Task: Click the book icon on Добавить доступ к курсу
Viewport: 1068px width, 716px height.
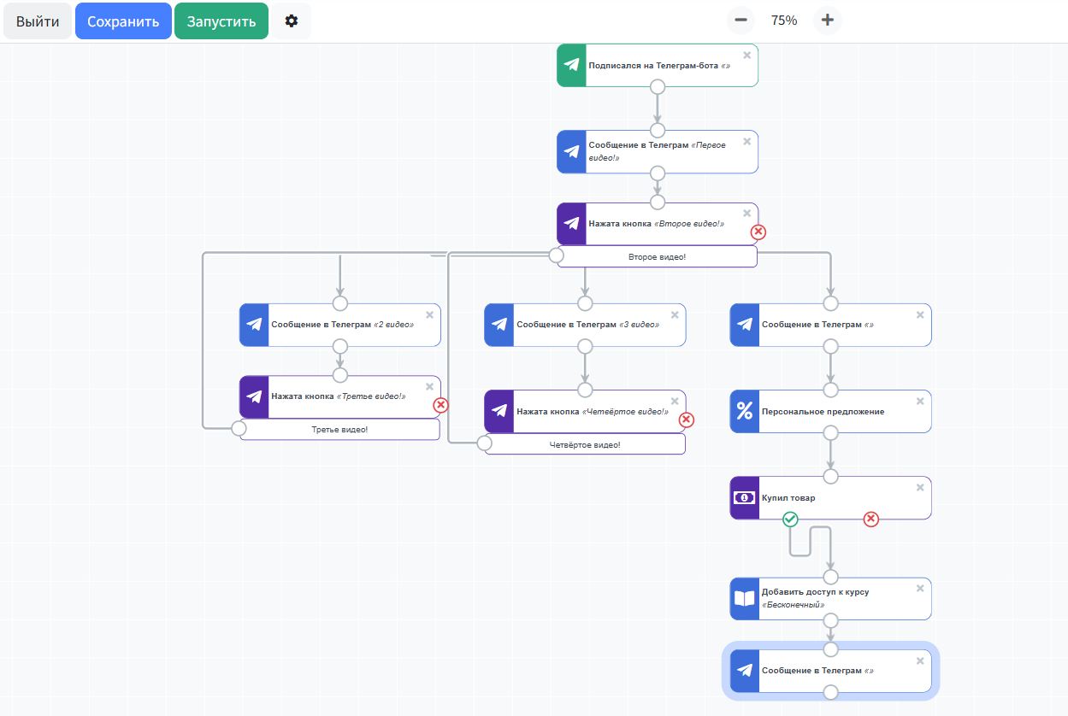Action: pos(745,599)
